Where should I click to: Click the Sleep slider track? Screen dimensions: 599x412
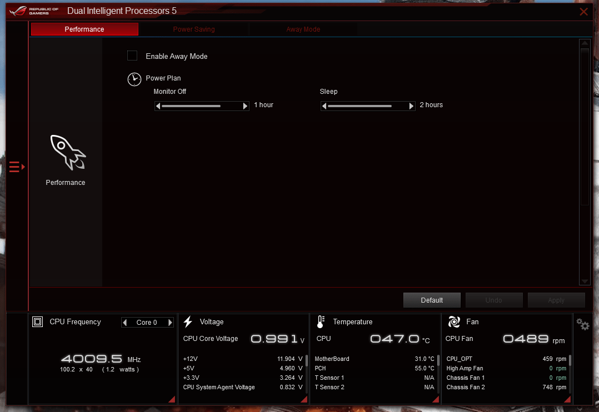(367, 106)
